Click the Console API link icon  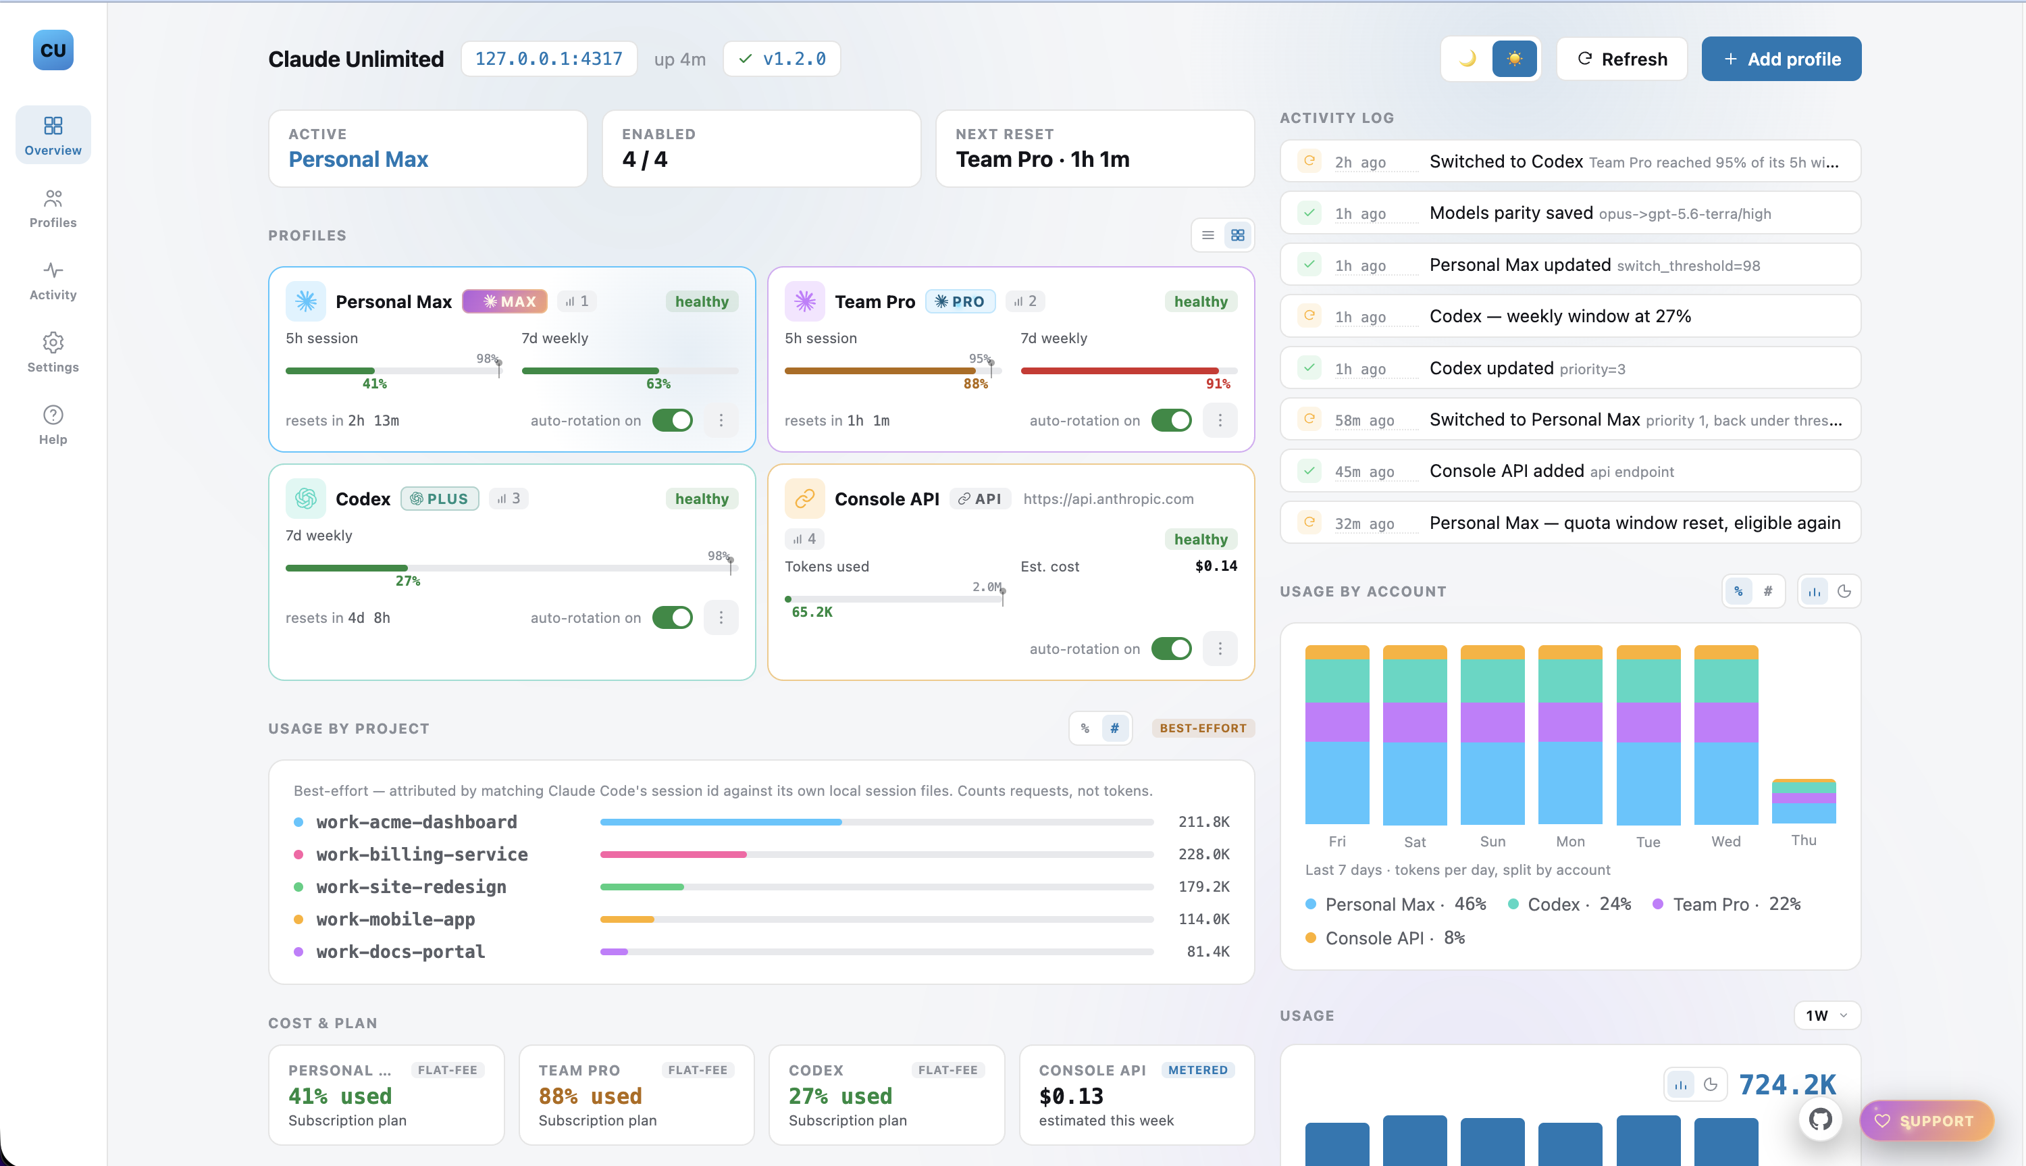click(804, 498)
